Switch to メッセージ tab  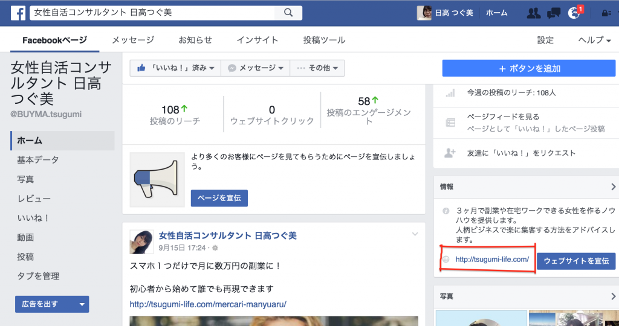click(133, 40)
